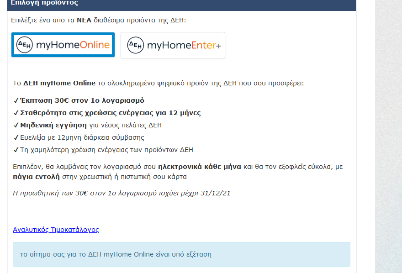Click the bold phrase 'ηλεκτρονικά κάθε μήνα'
The height and width of the screenshot is (273, 402).
click(200, 167)
